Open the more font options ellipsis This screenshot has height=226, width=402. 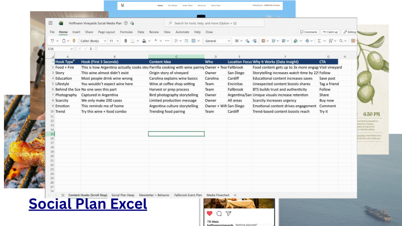(x=167, y=41)
